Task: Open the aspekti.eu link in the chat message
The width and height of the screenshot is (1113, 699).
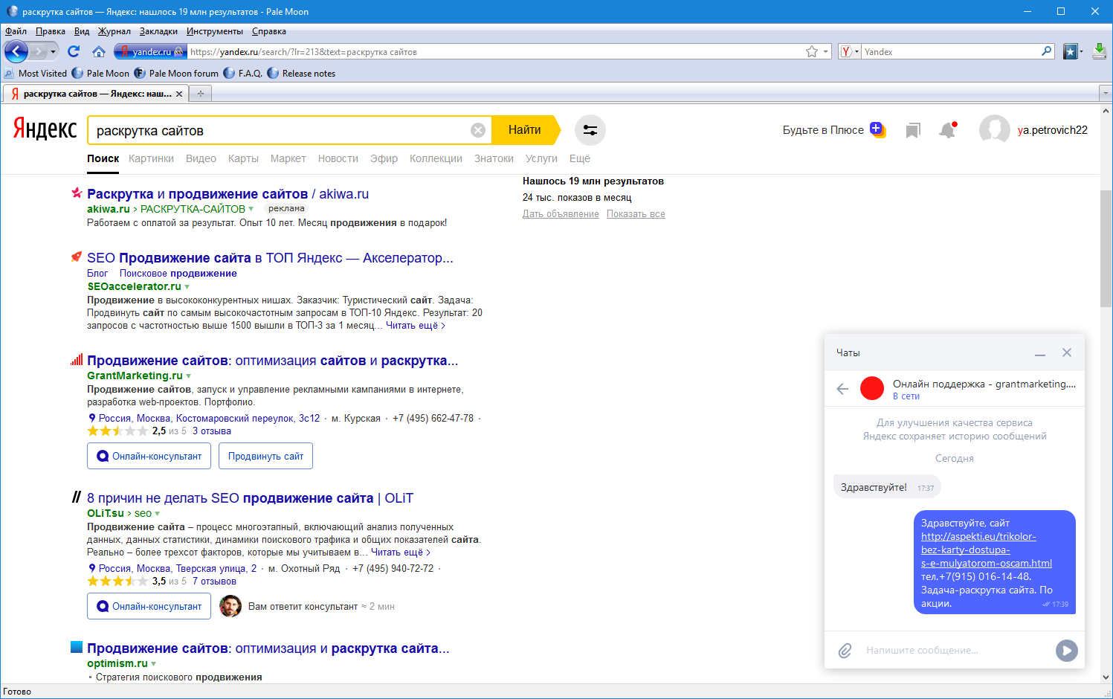Action: point(986,550)
